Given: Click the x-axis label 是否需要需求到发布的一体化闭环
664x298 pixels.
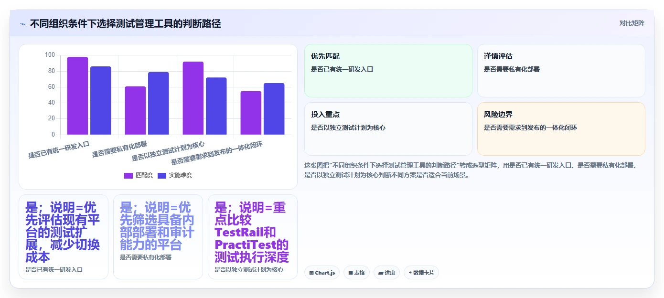Looking at the screenshot, I should (x=217, y=153).
